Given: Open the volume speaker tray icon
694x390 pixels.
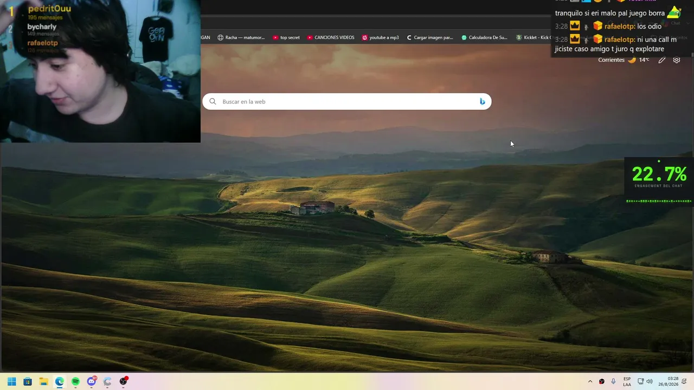Looking at the screenshot, I should pos(650,381).
